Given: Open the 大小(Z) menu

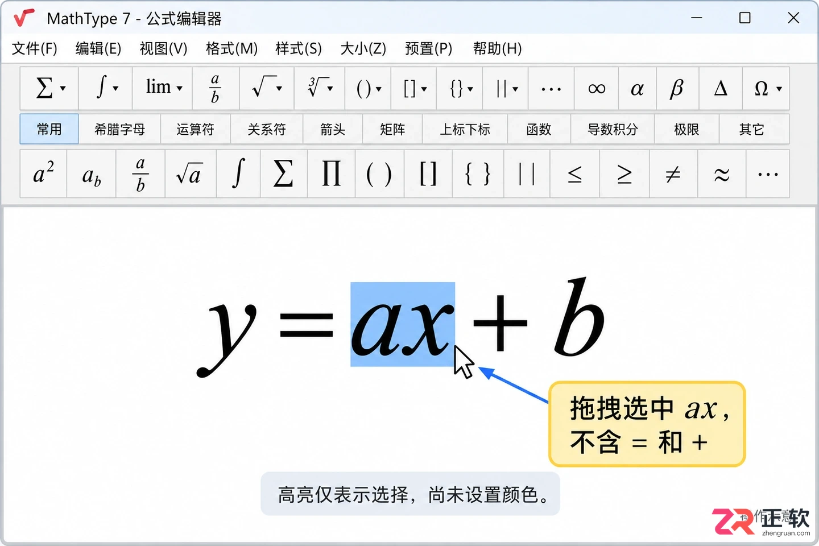Looking at the screenshot, I should pyautogui.click(x=363, y=48).
